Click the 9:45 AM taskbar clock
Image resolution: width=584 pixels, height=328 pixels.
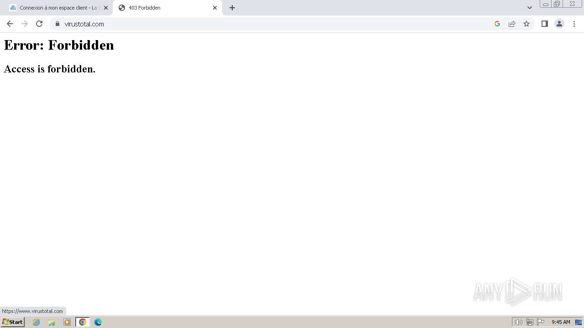pyautogui.click(x=561, y=322)
